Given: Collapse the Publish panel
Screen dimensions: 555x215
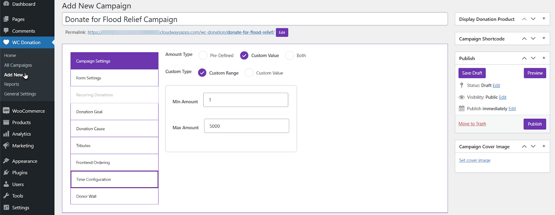Looking at the screenshot, I should pos(544,58).
